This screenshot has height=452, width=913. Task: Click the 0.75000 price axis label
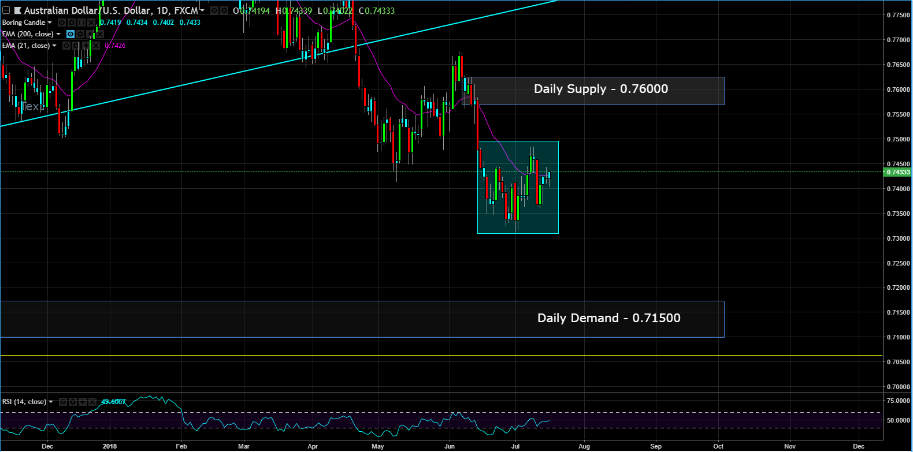tap(898, 139)
